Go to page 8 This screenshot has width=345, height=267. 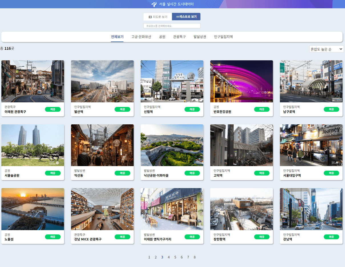195,257
